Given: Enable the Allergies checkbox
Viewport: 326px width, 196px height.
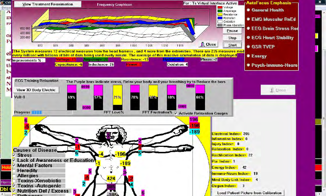Looking at the screenshot, I should click(14, 176).
